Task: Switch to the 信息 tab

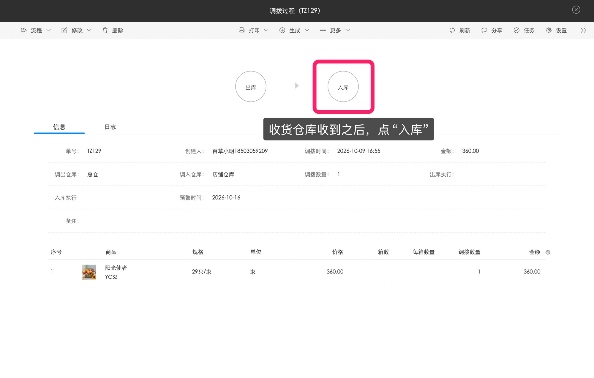Action: point(59,127)
